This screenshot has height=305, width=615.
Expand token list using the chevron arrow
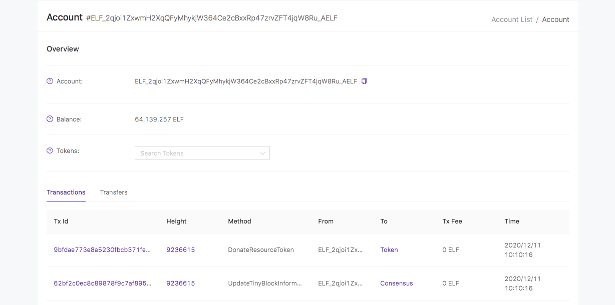pyautogui.click(x=262, y=153)
